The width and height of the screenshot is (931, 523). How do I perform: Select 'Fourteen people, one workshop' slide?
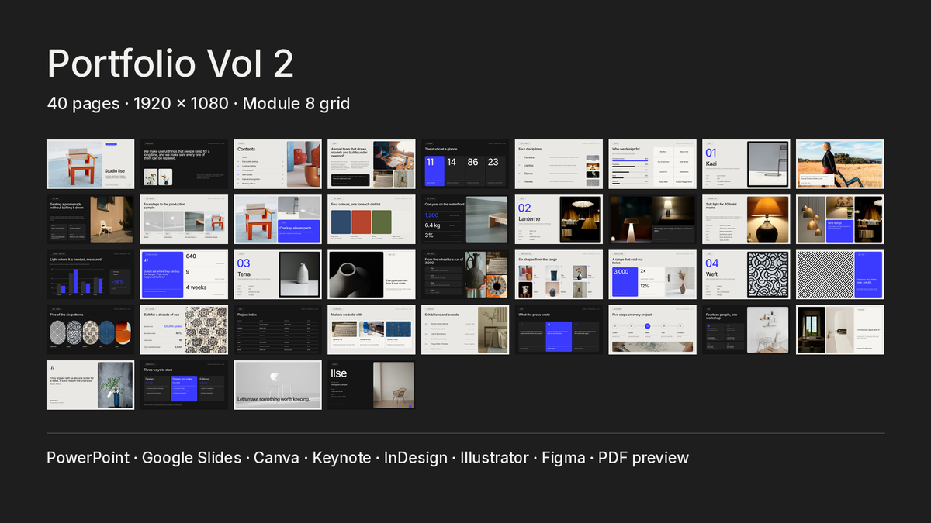coord(746,329)
